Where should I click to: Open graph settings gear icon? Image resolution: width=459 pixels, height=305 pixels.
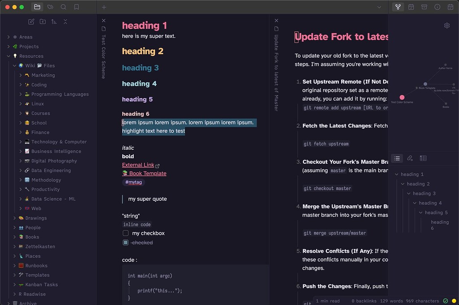446,25
